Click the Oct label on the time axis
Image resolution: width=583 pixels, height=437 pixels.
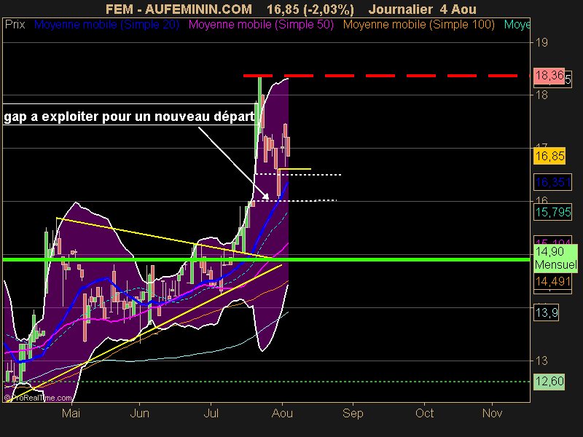click(425, 413)
